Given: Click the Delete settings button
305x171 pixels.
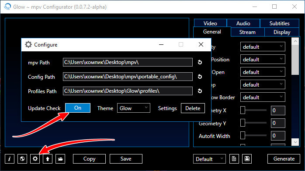Looking at the screenshot, I should click(193, 108).
